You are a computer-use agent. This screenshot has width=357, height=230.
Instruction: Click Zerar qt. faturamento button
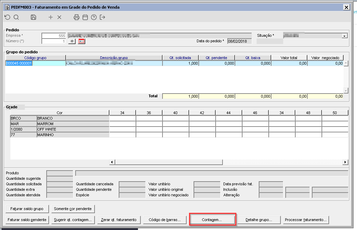(x=119, y=220)
